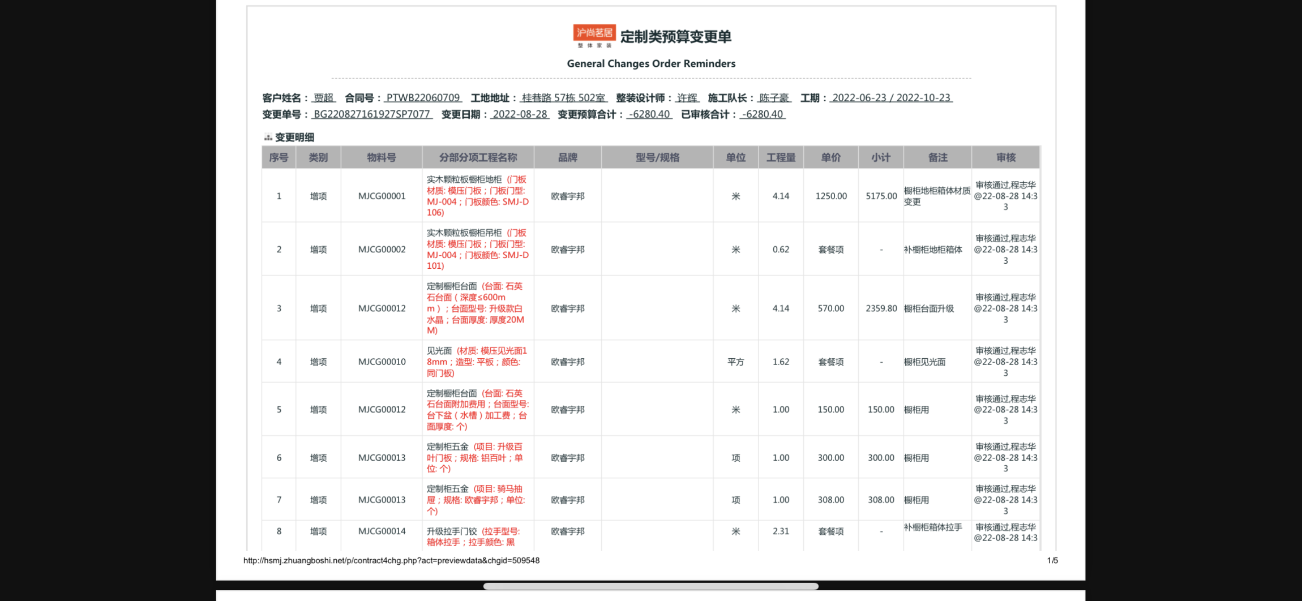Click the 已审核合计 amount
The image size is (1302, 601).
pyautogui.click(x=763, y=114)
